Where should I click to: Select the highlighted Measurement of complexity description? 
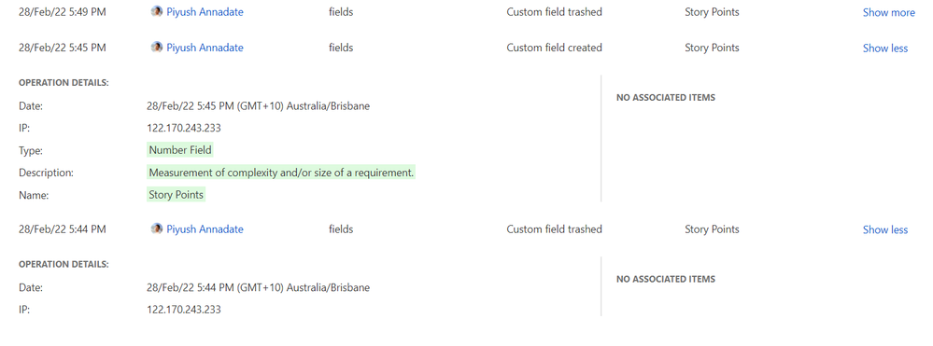(x=281, y=173)
